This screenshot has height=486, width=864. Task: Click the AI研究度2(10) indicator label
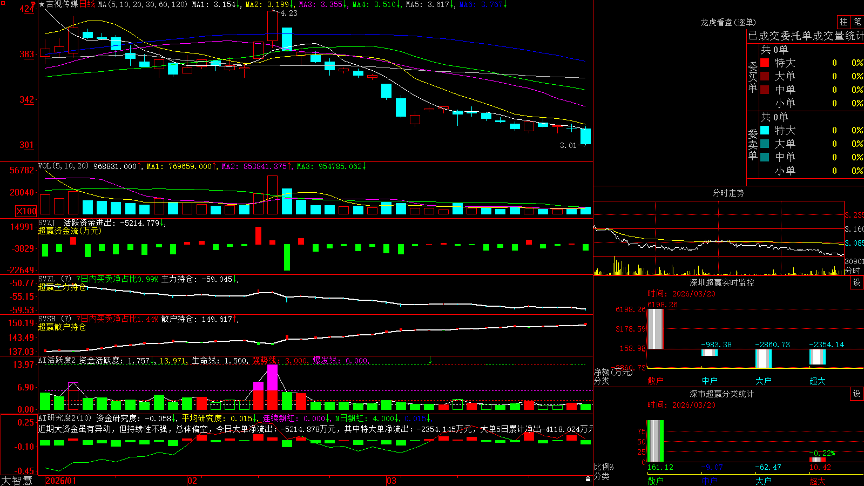point(65,418)
